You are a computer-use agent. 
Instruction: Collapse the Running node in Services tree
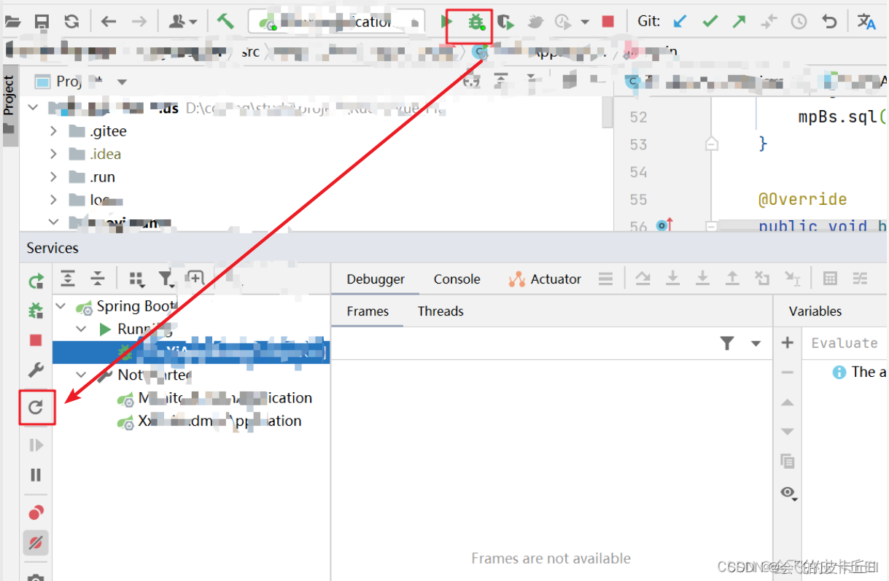[x=82, y=329]
